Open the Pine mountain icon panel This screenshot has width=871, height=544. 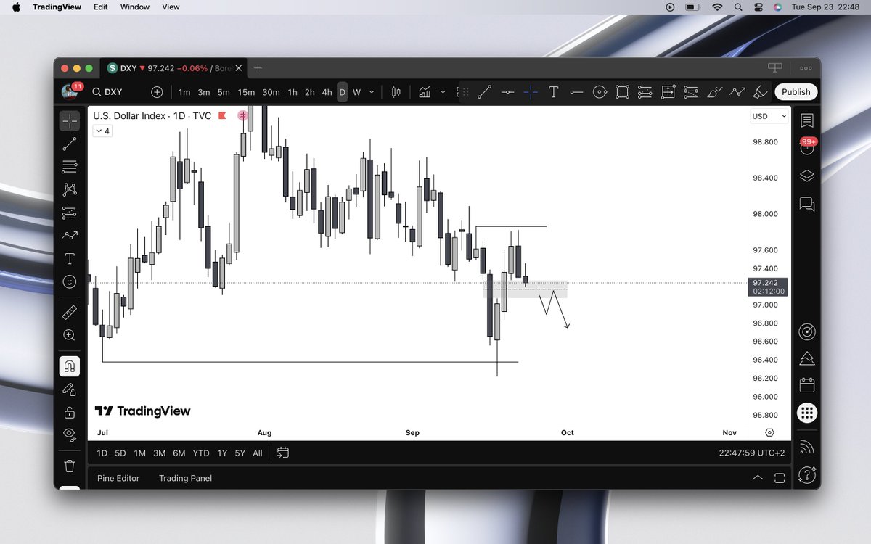807,359
